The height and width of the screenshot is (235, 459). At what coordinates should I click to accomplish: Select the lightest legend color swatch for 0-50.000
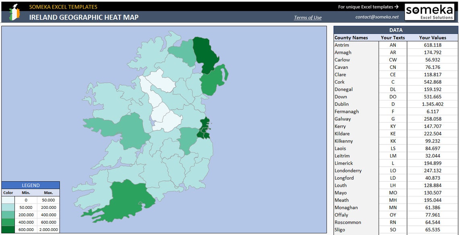tap(8, 200)
